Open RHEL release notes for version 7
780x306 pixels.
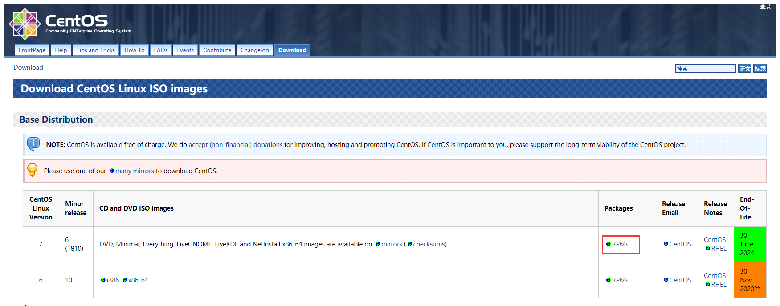(x=719, y=249)
